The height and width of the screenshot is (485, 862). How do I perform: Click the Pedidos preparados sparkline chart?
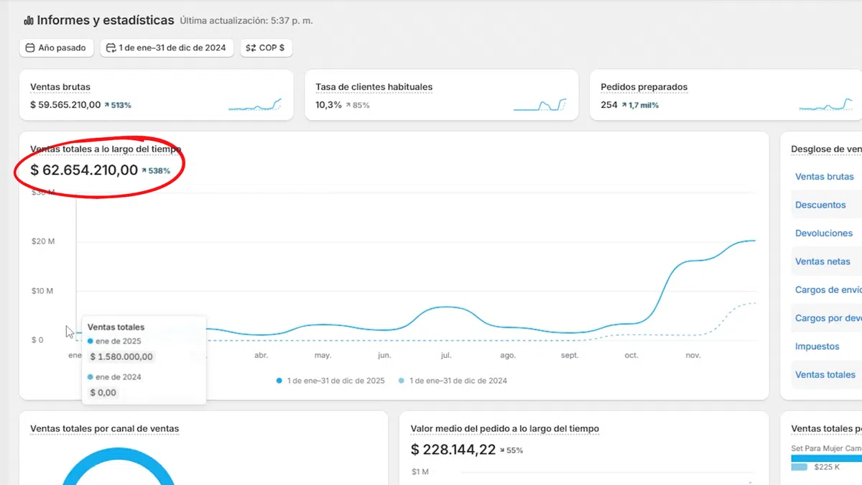825,105
